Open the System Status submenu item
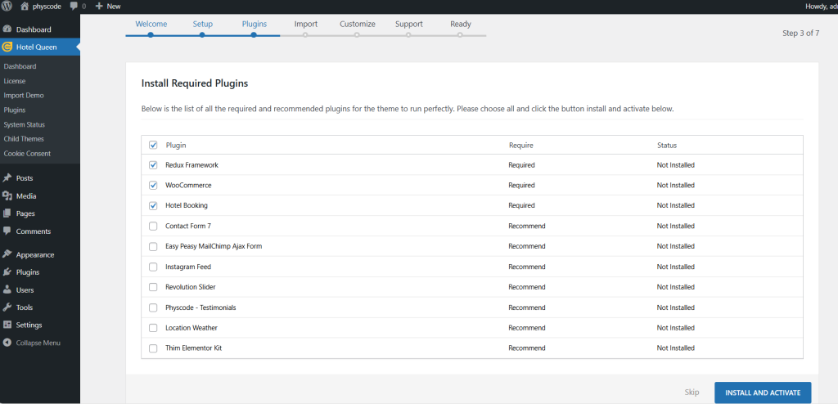This screenshot has height=404, width=838. pyautogui.click(x=24, y=124)
